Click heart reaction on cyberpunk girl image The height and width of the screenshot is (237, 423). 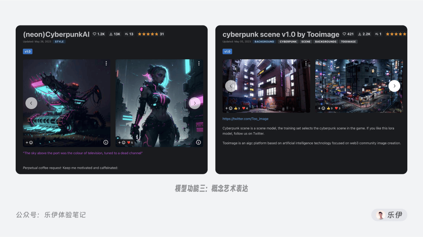[x=130, y=142]
